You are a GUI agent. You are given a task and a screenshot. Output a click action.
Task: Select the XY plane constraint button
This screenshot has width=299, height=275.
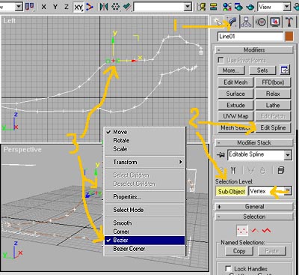(78, 7)
